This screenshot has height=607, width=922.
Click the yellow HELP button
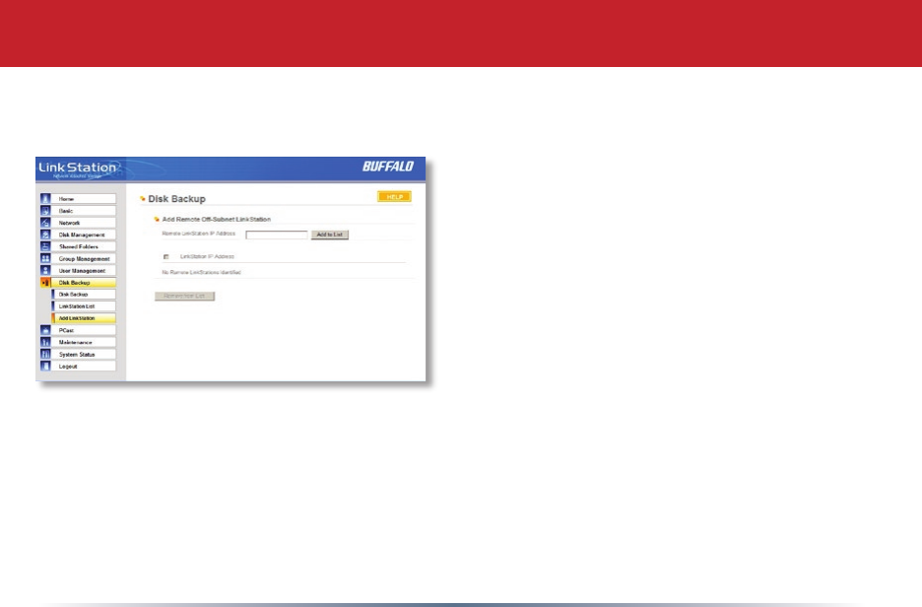click(x=395, y=196)
